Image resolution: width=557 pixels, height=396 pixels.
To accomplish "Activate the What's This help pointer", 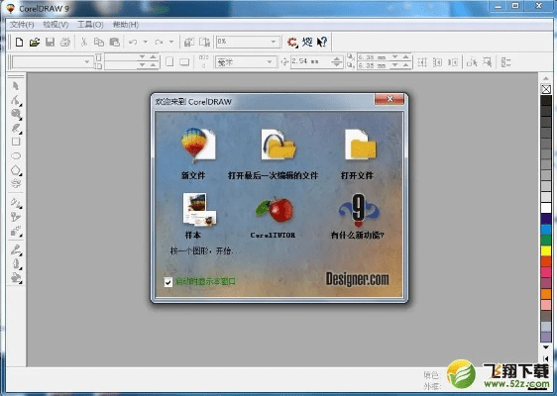I will coord(322,43).
